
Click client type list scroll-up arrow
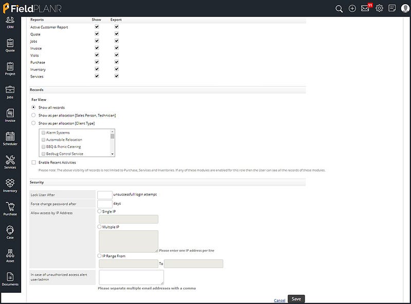(112, 131)
